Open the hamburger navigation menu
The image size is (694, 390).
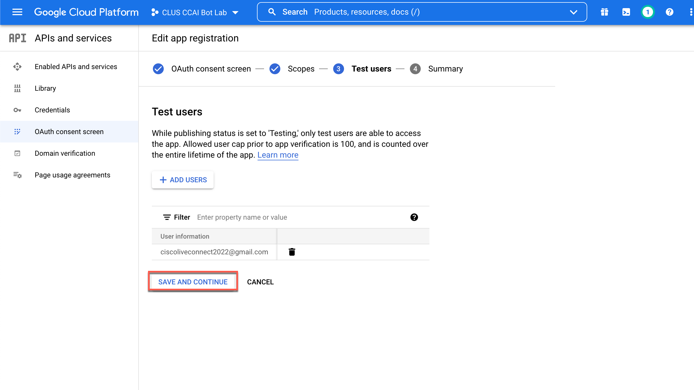coord(17,12)
